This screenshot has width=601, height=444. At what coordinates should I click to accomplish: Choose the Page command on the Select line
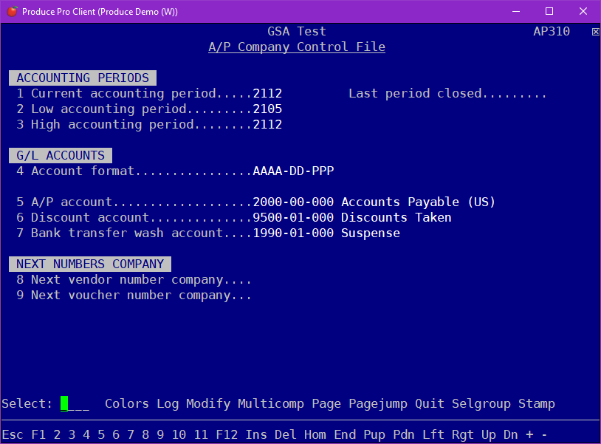326,404
